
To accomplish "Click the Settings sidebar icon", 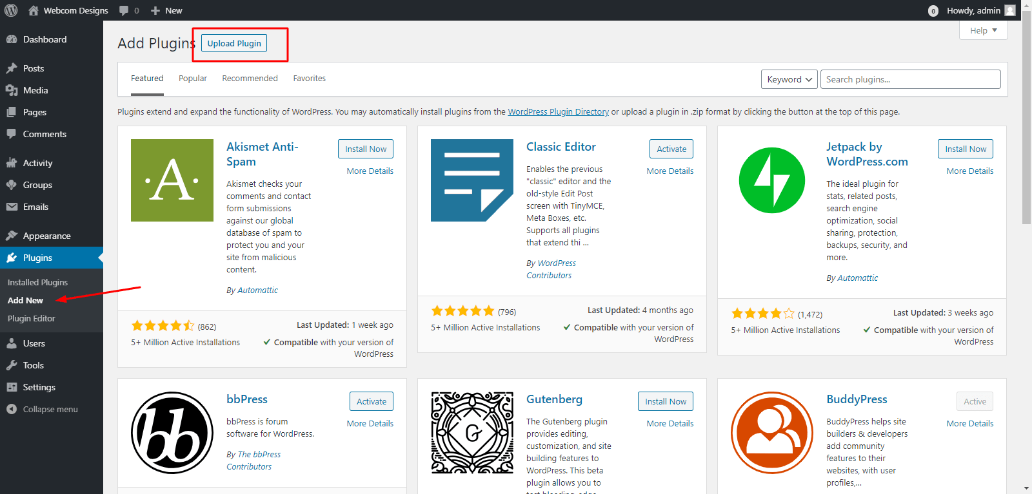I will (12, 387).
